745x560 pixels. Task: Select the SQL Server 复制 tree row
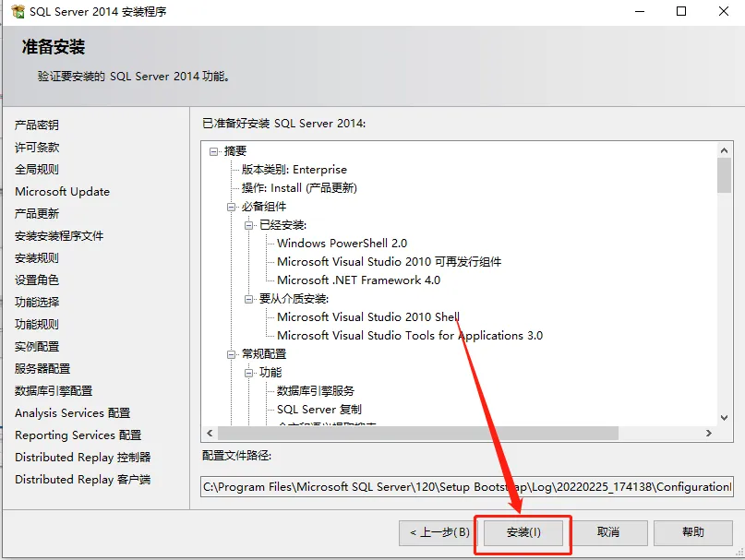tap(319, 410)
